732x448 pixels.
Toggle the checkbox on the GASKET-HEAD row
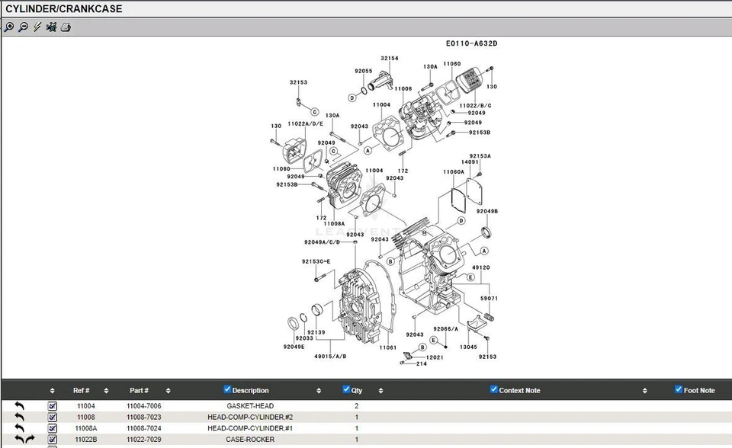click(51, 406)
